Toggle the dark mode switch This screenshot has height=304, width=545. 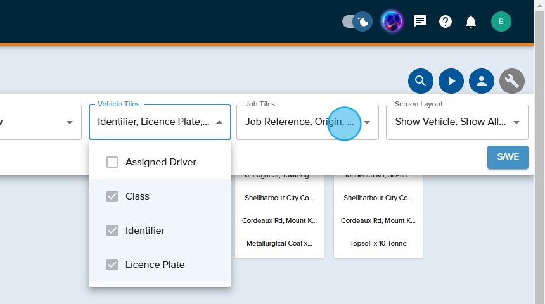(357, 22)
